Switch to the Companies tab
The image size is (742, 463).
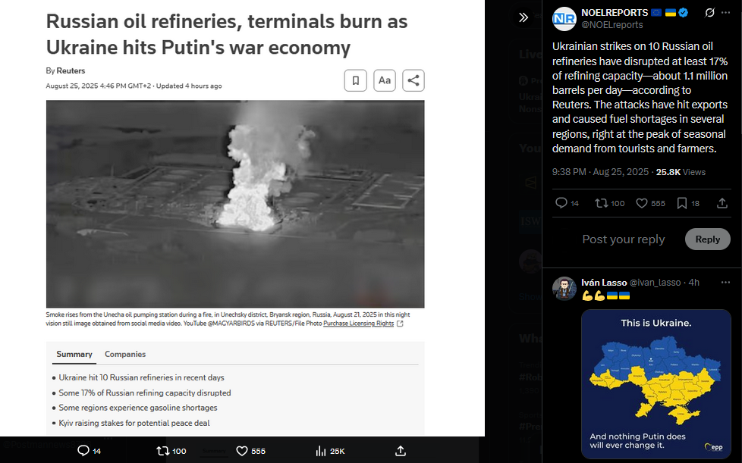pos(125,355)
